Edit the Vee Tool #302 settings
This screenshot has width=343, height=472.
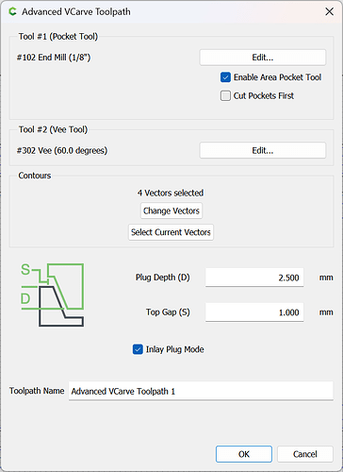coord(263,150)
